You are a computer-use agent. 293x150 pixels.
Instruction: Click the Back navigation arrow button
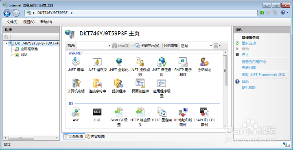(7, 13)
